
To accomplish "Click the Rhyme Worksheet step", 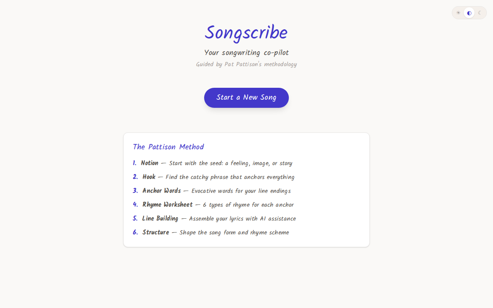I will 167,204.
